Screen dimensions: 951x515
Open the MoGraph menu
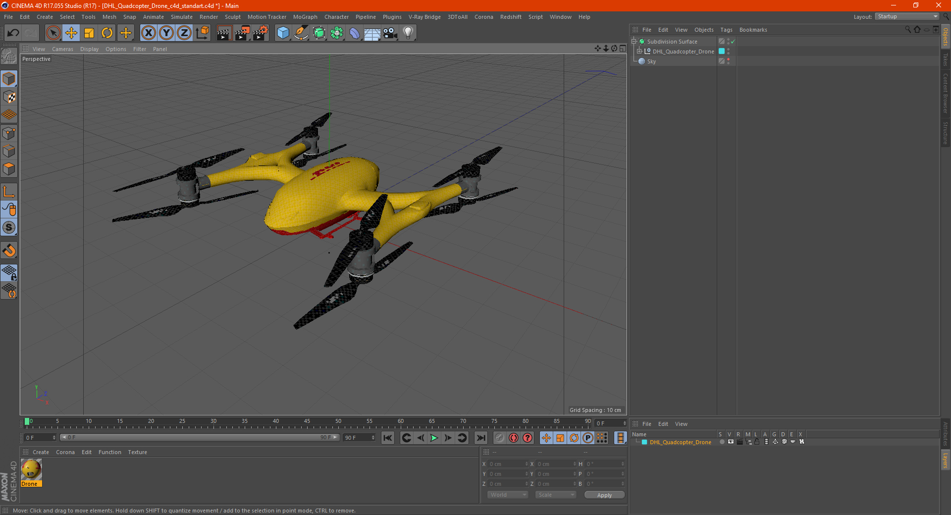tap(305, 17)
